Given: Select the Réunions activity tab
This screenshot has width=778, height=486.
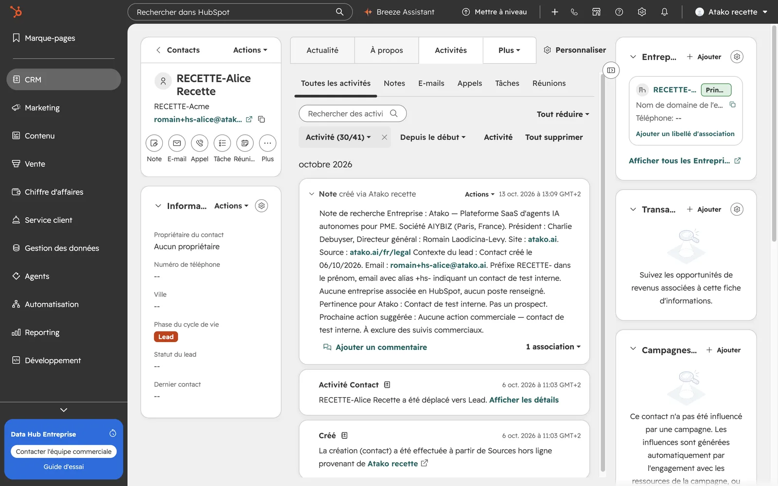Looking at the screenshot, I should [549, 83].
